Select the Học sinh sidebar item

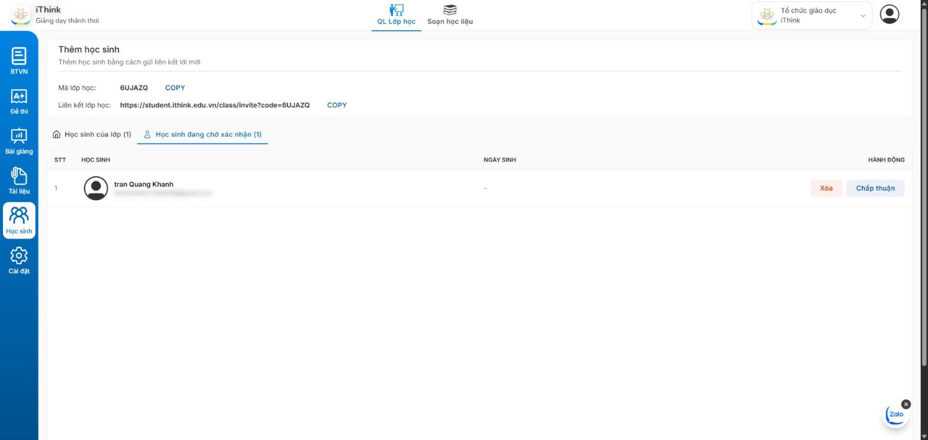click(19, 221)
